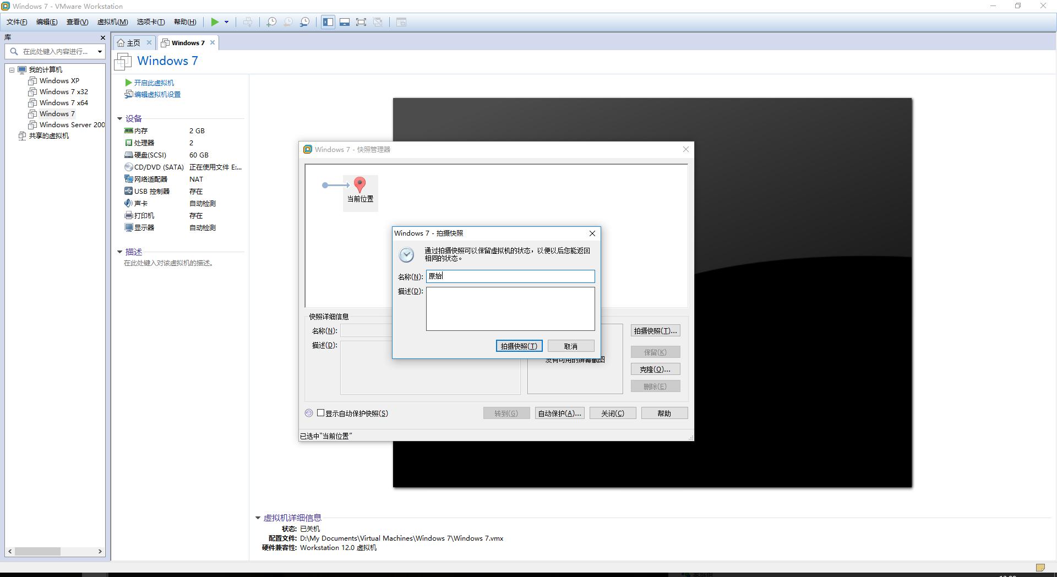Click the snapshot name input field

pyautogui.click(x=510, y=276)
